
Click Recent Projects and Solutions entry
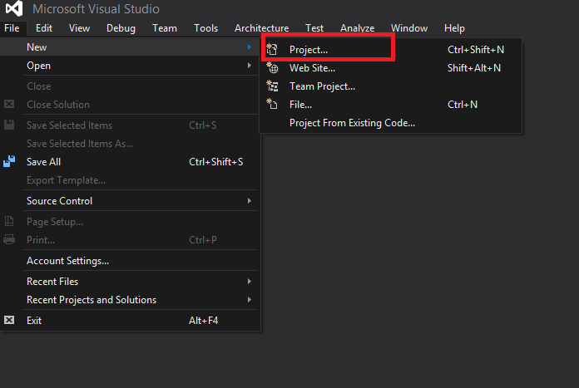pyautogui.click(x=129, y=299)
